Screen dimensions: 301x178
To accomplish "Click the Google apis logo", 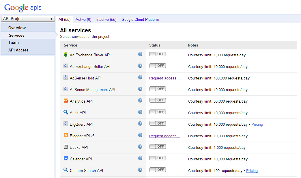I will click(22, 8).
